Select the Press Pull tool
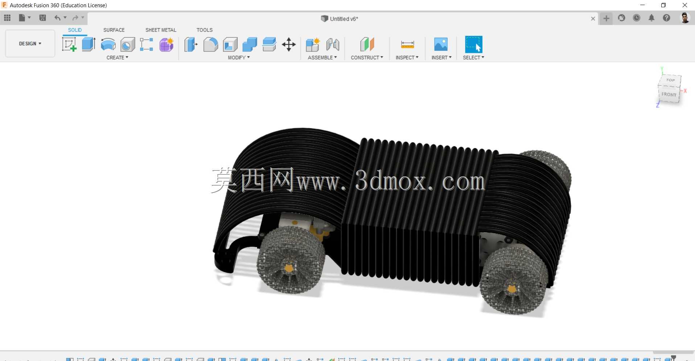This screenshot has height=361, width=695. (191, 45)
